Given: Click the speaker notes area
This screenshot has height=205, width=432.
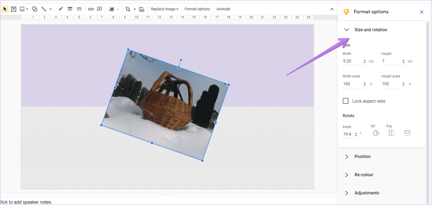Looking at the screenshot, I should tap(169, 201).
